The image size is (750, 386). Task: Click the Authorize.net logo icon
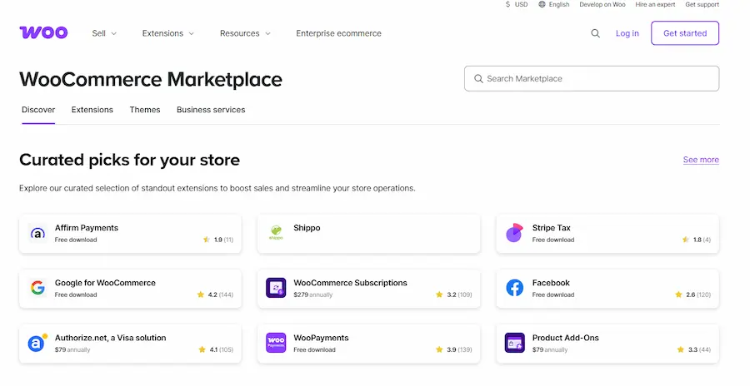(37, 343)
